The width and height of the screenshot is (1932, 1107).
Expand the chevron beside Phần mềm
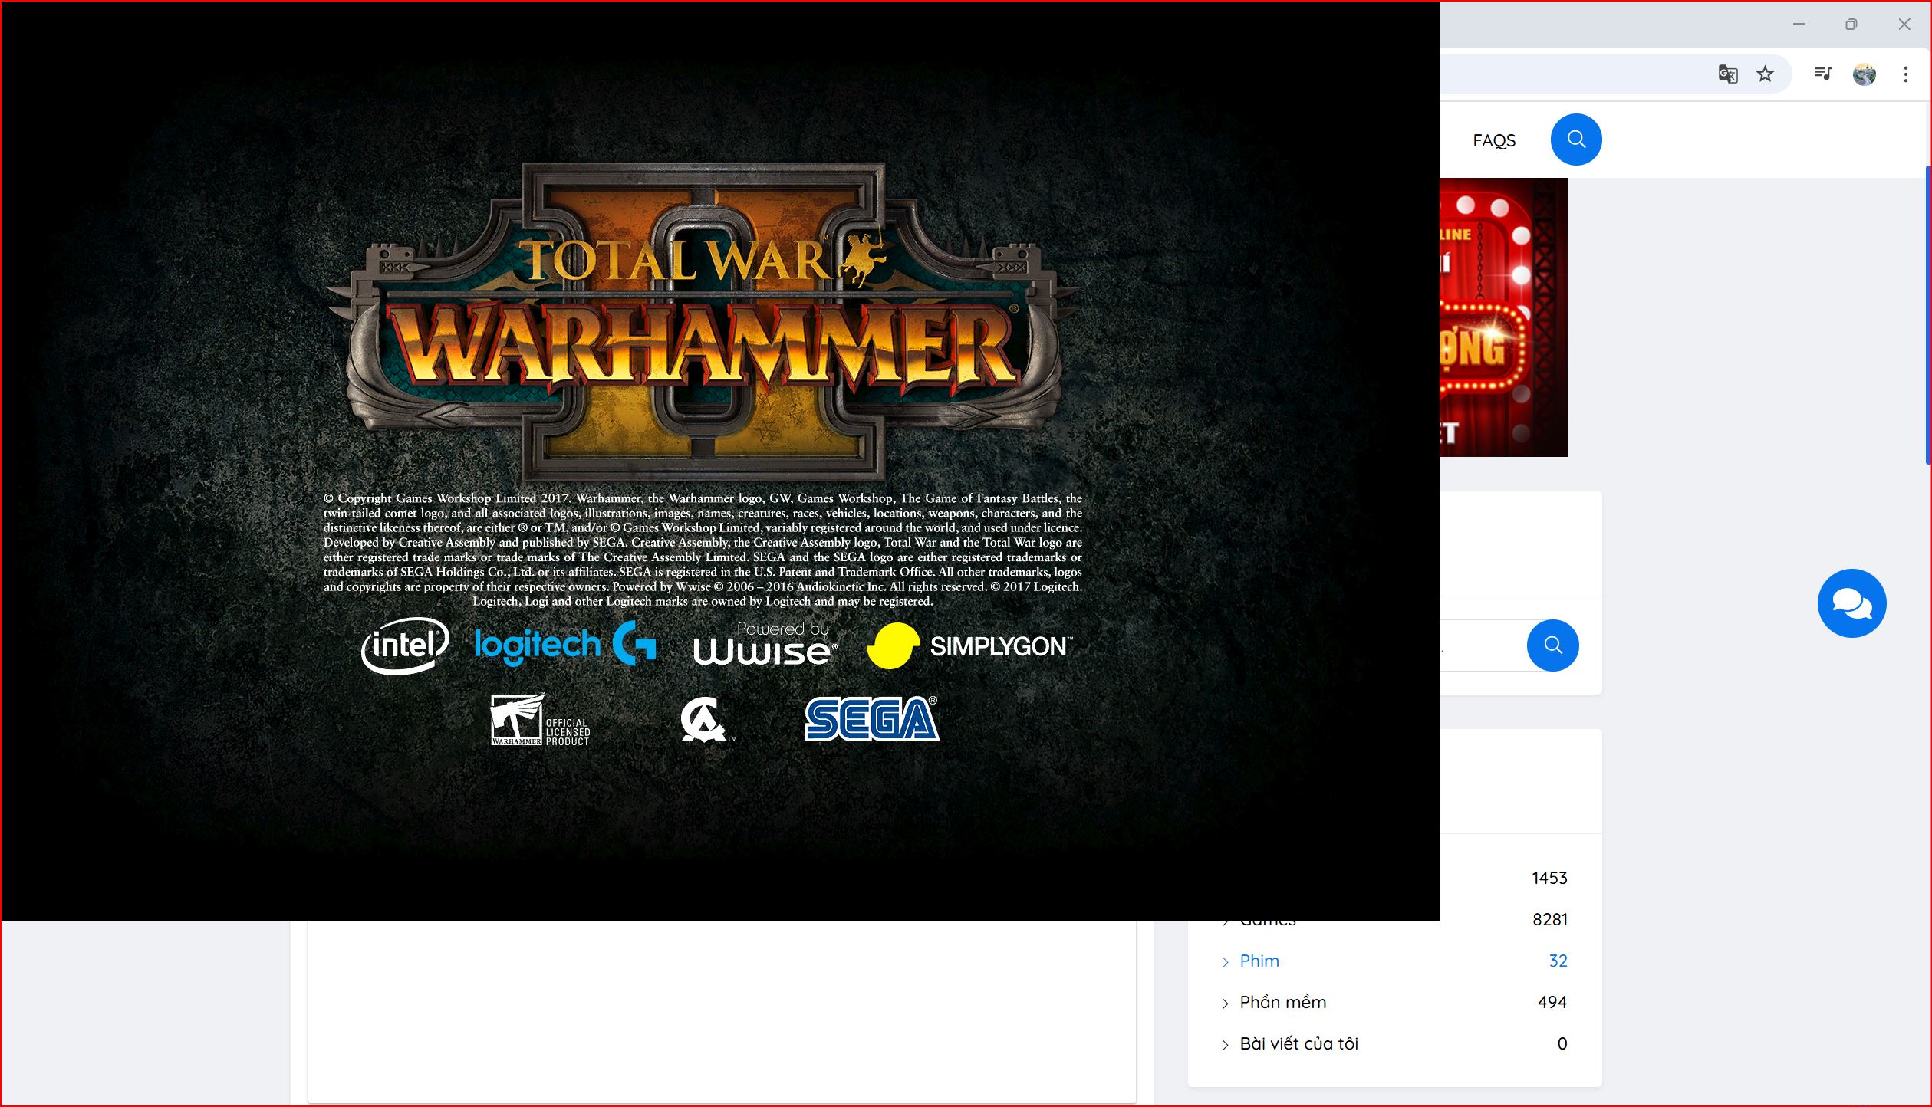point(1225,1004)
